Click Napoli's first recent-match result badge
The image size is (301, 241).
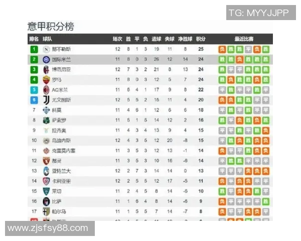coord(222,49)
